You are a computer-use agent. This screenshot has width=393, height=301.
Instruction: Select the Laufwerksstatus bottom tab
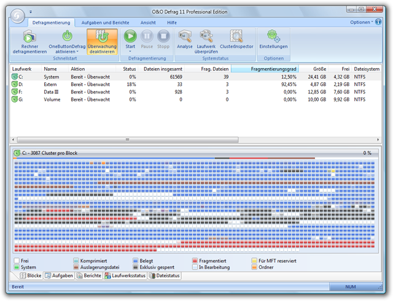[x=125, y=276]
